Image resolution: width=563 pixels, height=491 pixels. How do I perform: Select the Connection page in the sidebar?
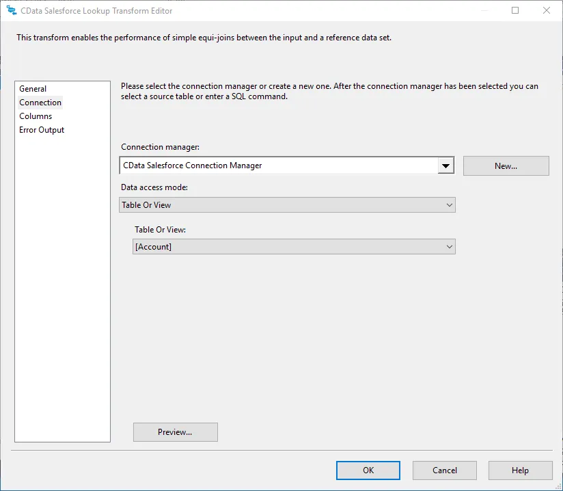point(40,102)
